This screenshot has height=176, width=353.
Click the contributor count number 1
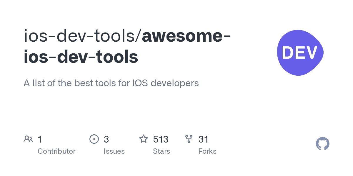pyautogui.click(x=40, y=139)
